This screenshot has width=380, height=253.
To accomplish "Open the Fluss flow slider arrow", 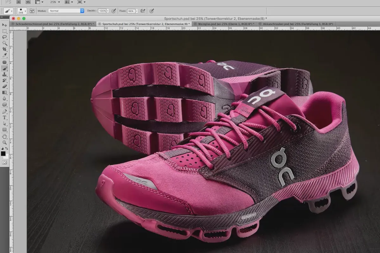I will tap(137, 11).
